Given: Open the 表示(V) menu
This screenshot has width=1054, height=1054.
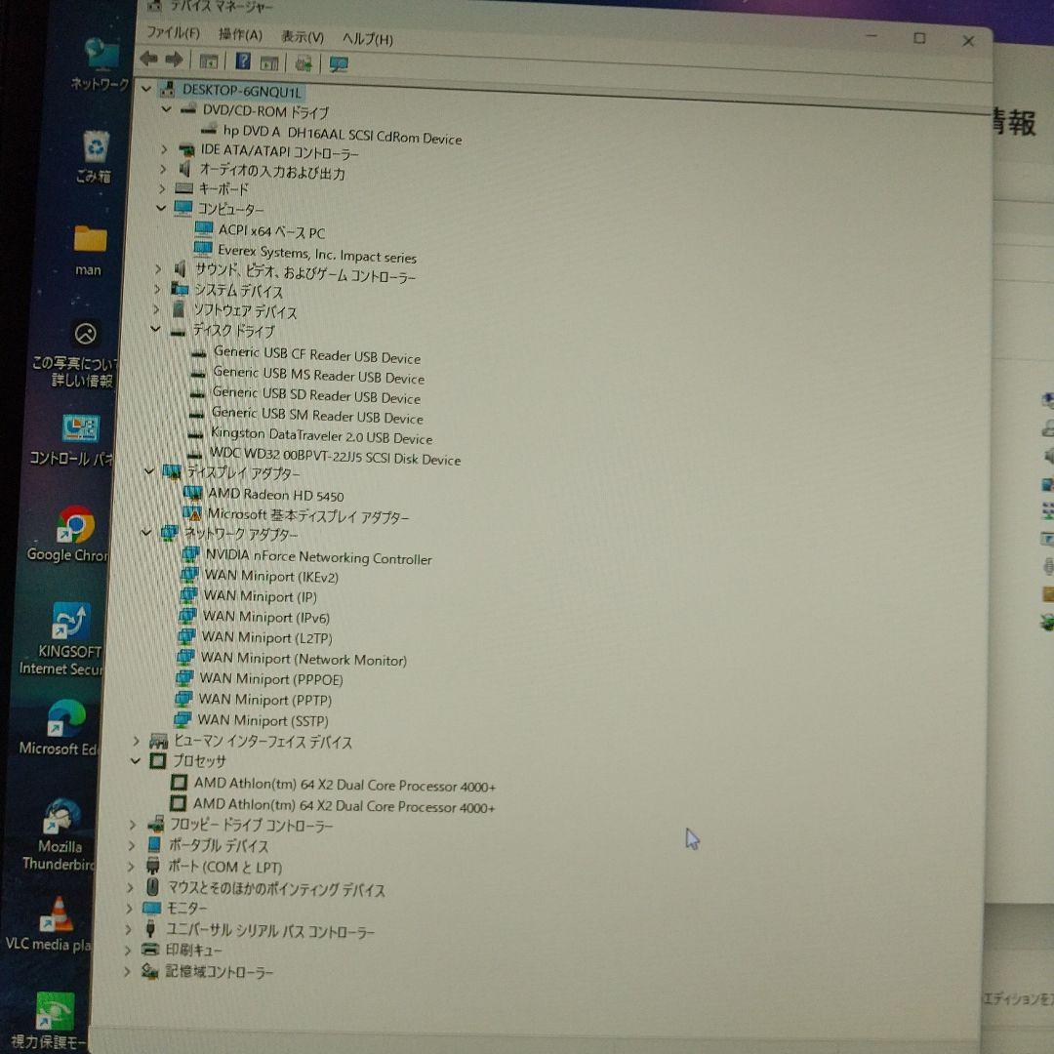Looking at the screenshot, I should pyautogui.click(x=303, y=37).
